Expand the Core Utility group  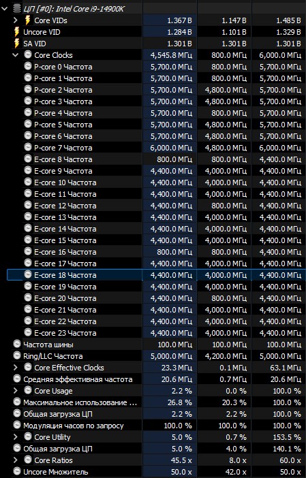click(16, 437)
